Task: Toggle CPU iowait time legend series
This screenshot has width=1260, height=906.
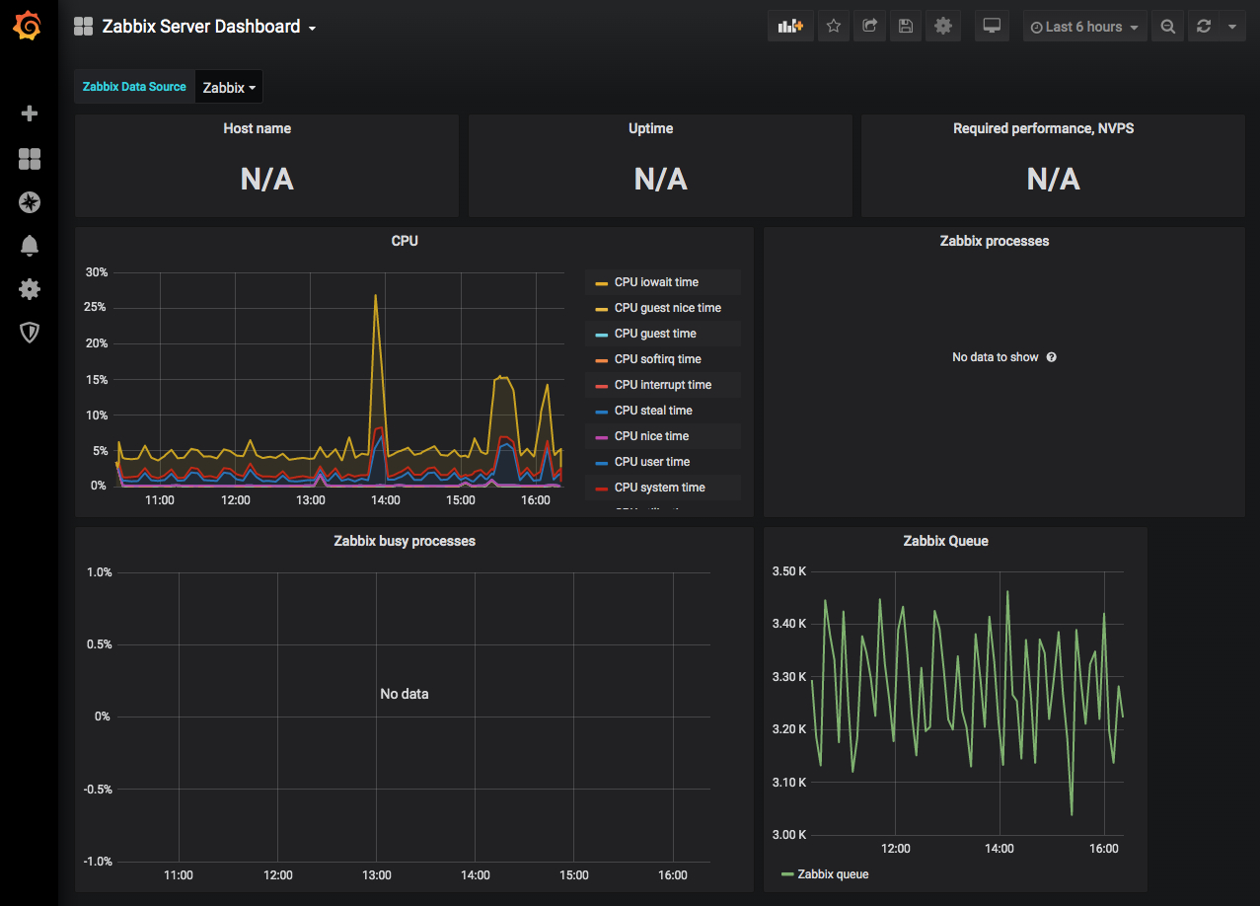Action: [656, 282]
